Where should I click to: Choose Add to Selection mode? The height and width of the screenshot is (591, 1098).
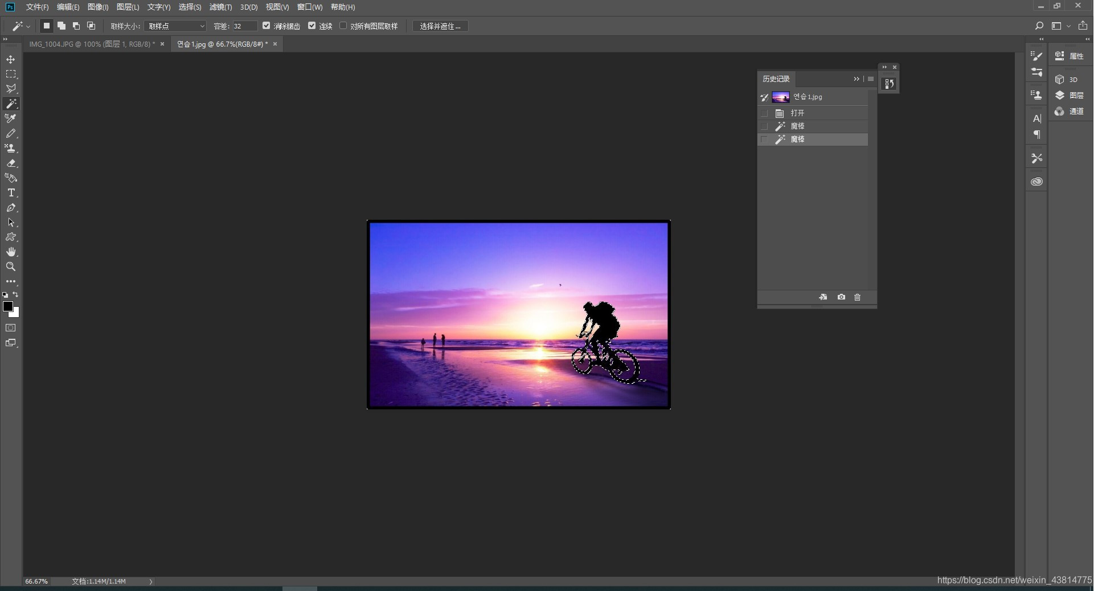tap(62, 26)
